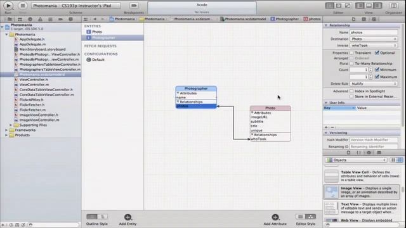Click the relationship Name field

coord(374,32)
